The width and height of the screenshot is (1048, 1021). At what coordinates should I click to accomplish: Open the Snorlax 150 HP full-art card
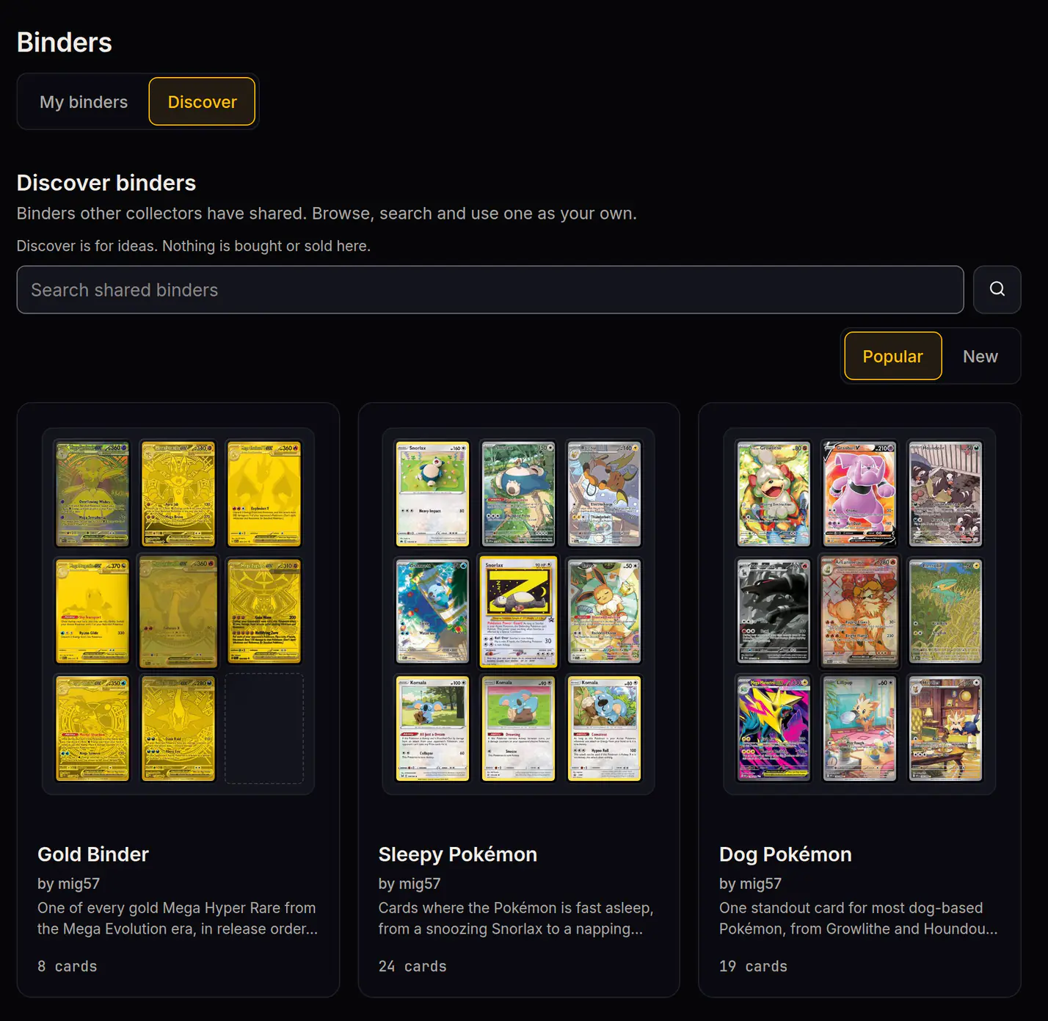518,494
